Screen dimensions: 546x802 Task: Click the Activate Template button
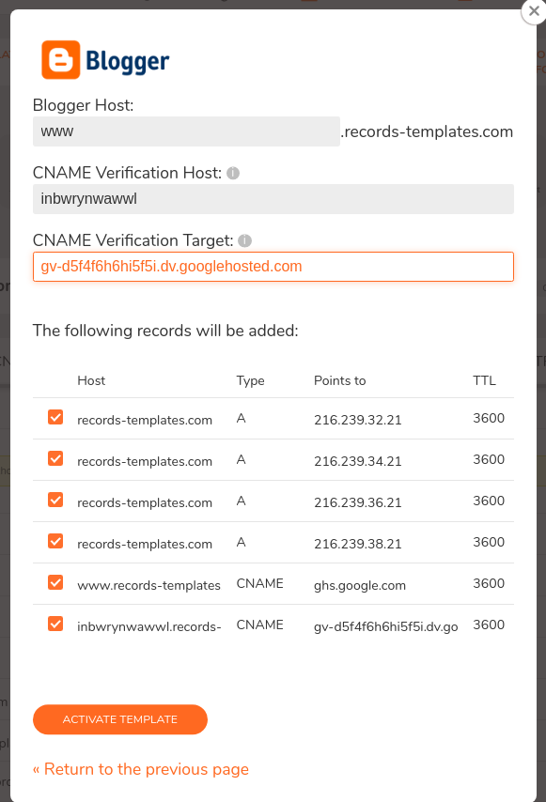(x=120, y=719)
